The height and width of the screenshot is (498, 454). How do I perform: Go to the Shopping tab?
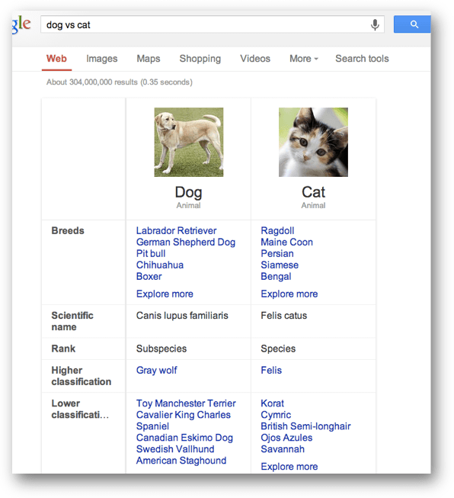coord(200,59)
